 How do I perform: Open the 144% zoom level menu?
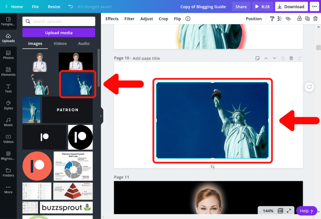(x=268, y=211)
